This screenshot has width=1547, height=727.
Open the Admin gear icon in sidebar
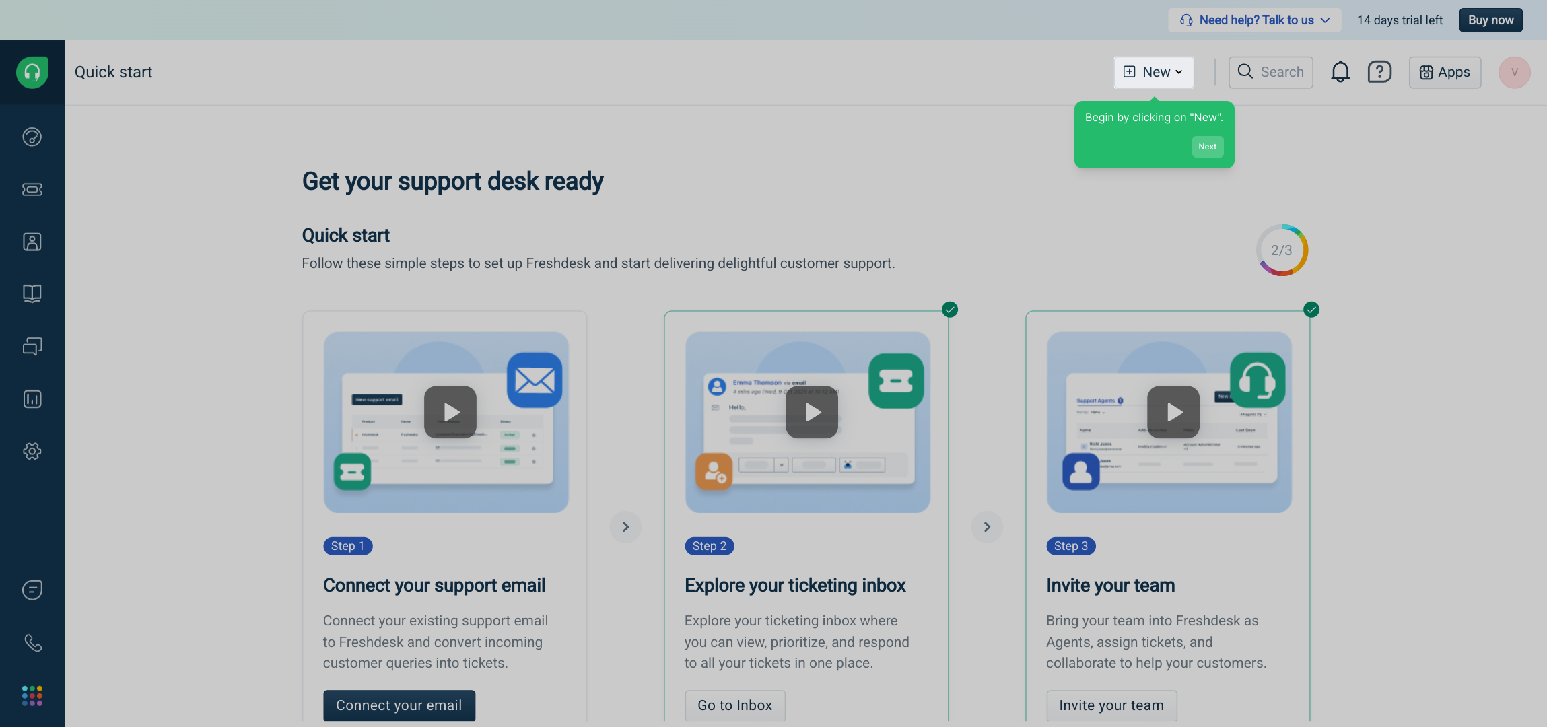(x=32, y=451)
